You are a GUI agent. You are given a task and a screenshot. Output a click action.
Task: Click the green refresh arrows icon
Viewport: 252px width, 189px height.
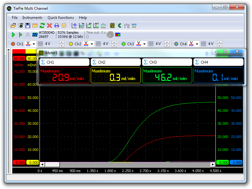click(x=42, y=26)
